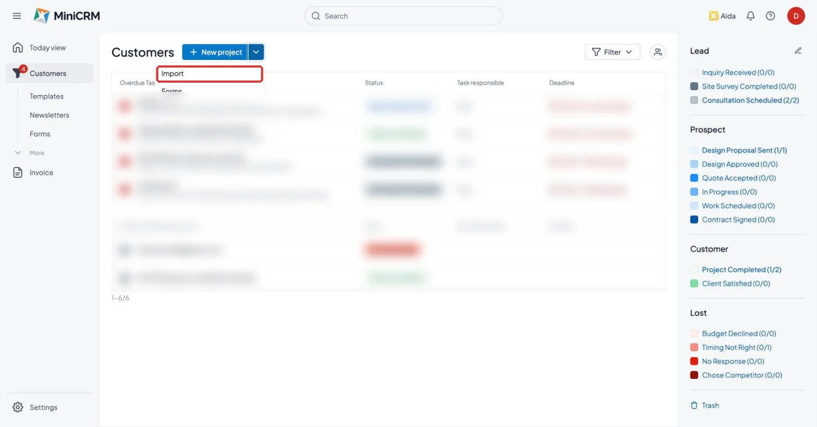Filter by Work Scheduled (0/0)
Image resolution: width=817 pixels, height=427 pixels.
(x=738, y=206)
